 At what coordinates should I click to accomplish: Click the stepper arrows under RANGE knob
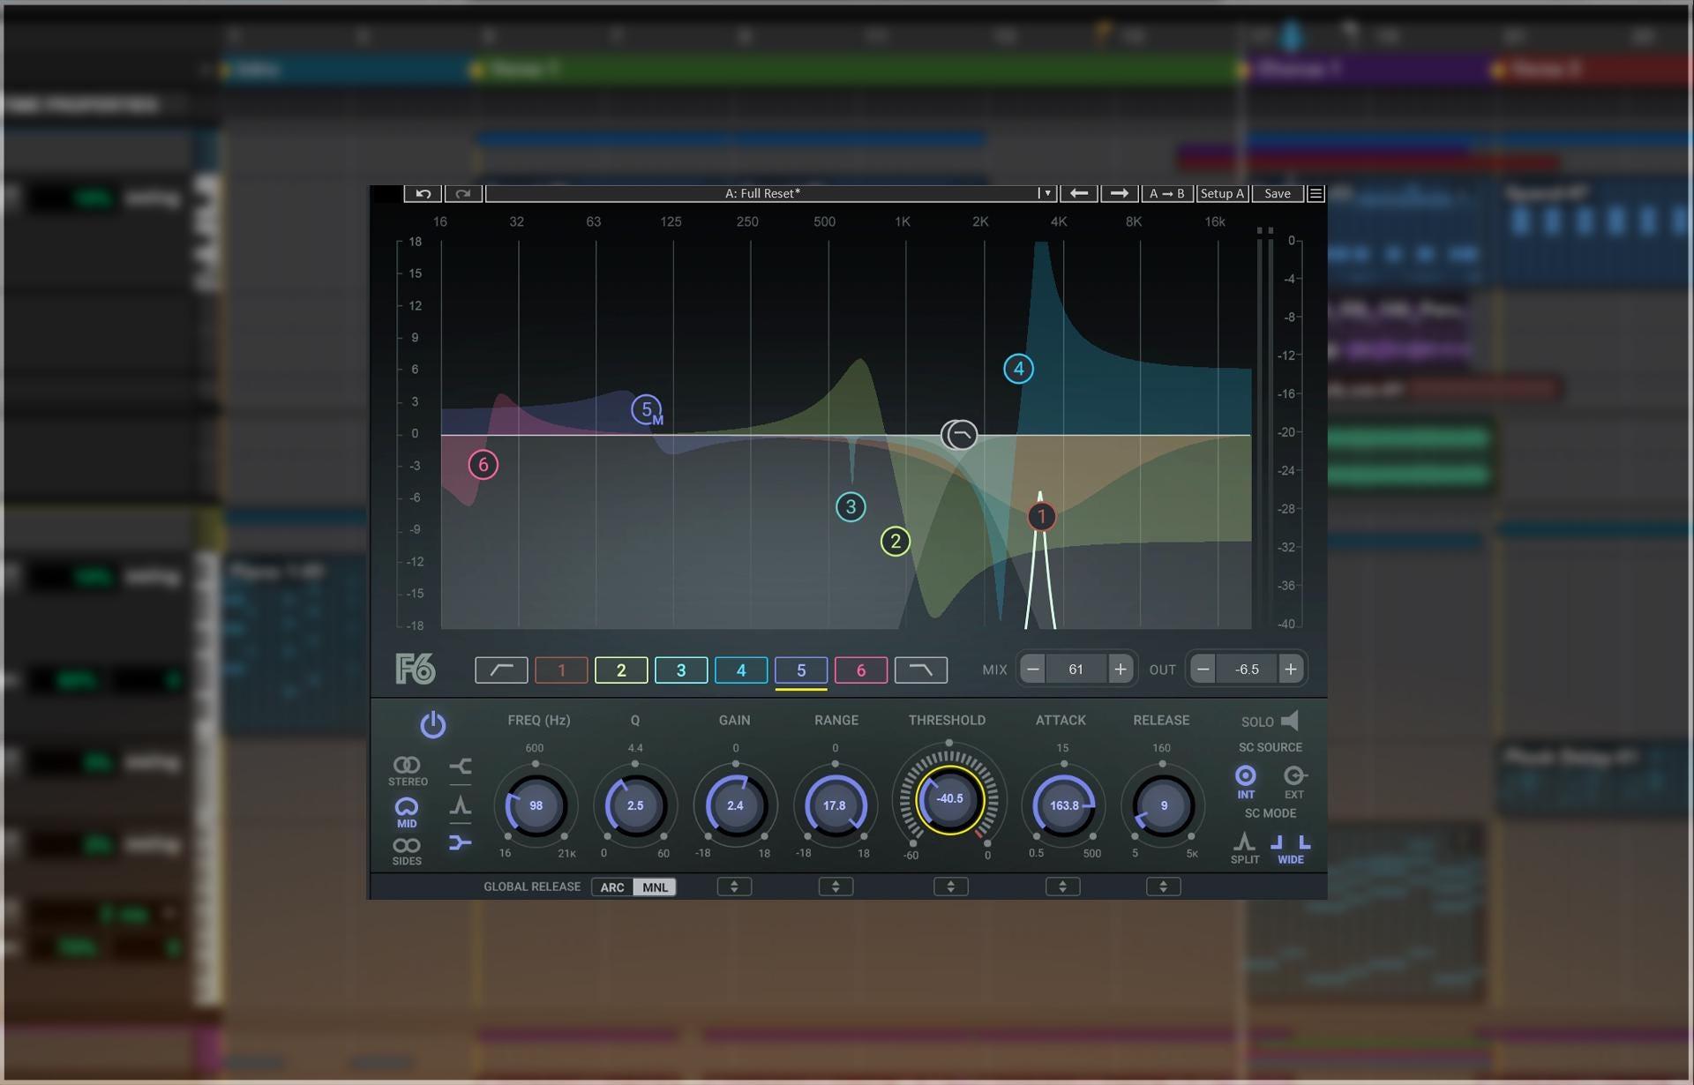click(836, 887)
